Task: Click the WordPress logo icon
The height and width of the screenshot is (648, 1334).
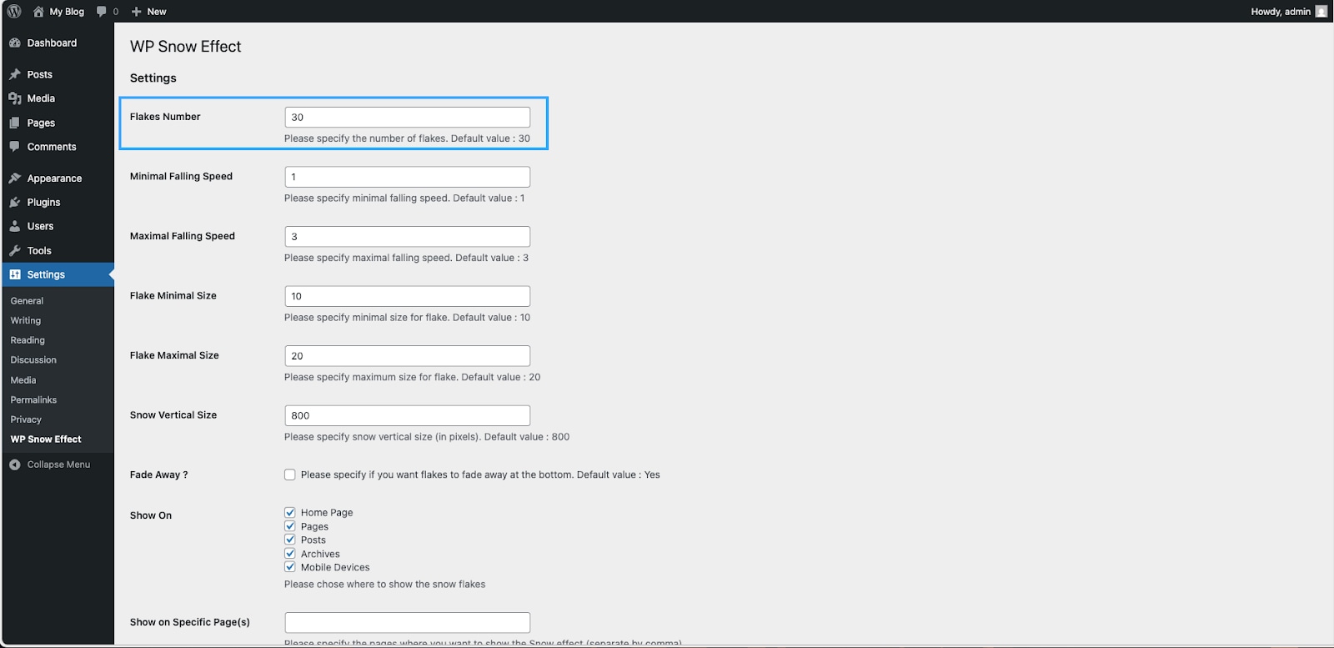Action: tap(14, 12)
